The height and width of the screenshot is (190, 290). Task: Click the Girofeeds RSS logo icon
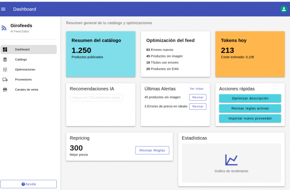[4, 28]
